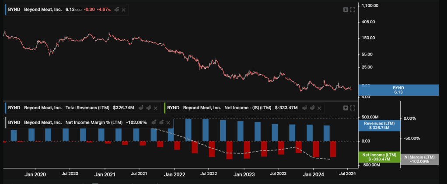The width and height of the screenshot is (447, 184).
Task: Click the blue BYND 6.13 price tag
Action: click(398, 90)
